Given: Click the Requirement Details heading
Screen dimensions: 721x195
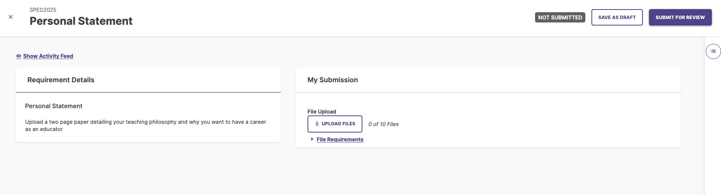Looking at the screenshot, I should (x=61, y=80).
